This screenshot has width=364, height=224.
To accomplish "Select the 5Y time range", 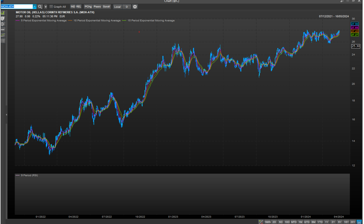I will pyautogui.click(x=340, y=222).
